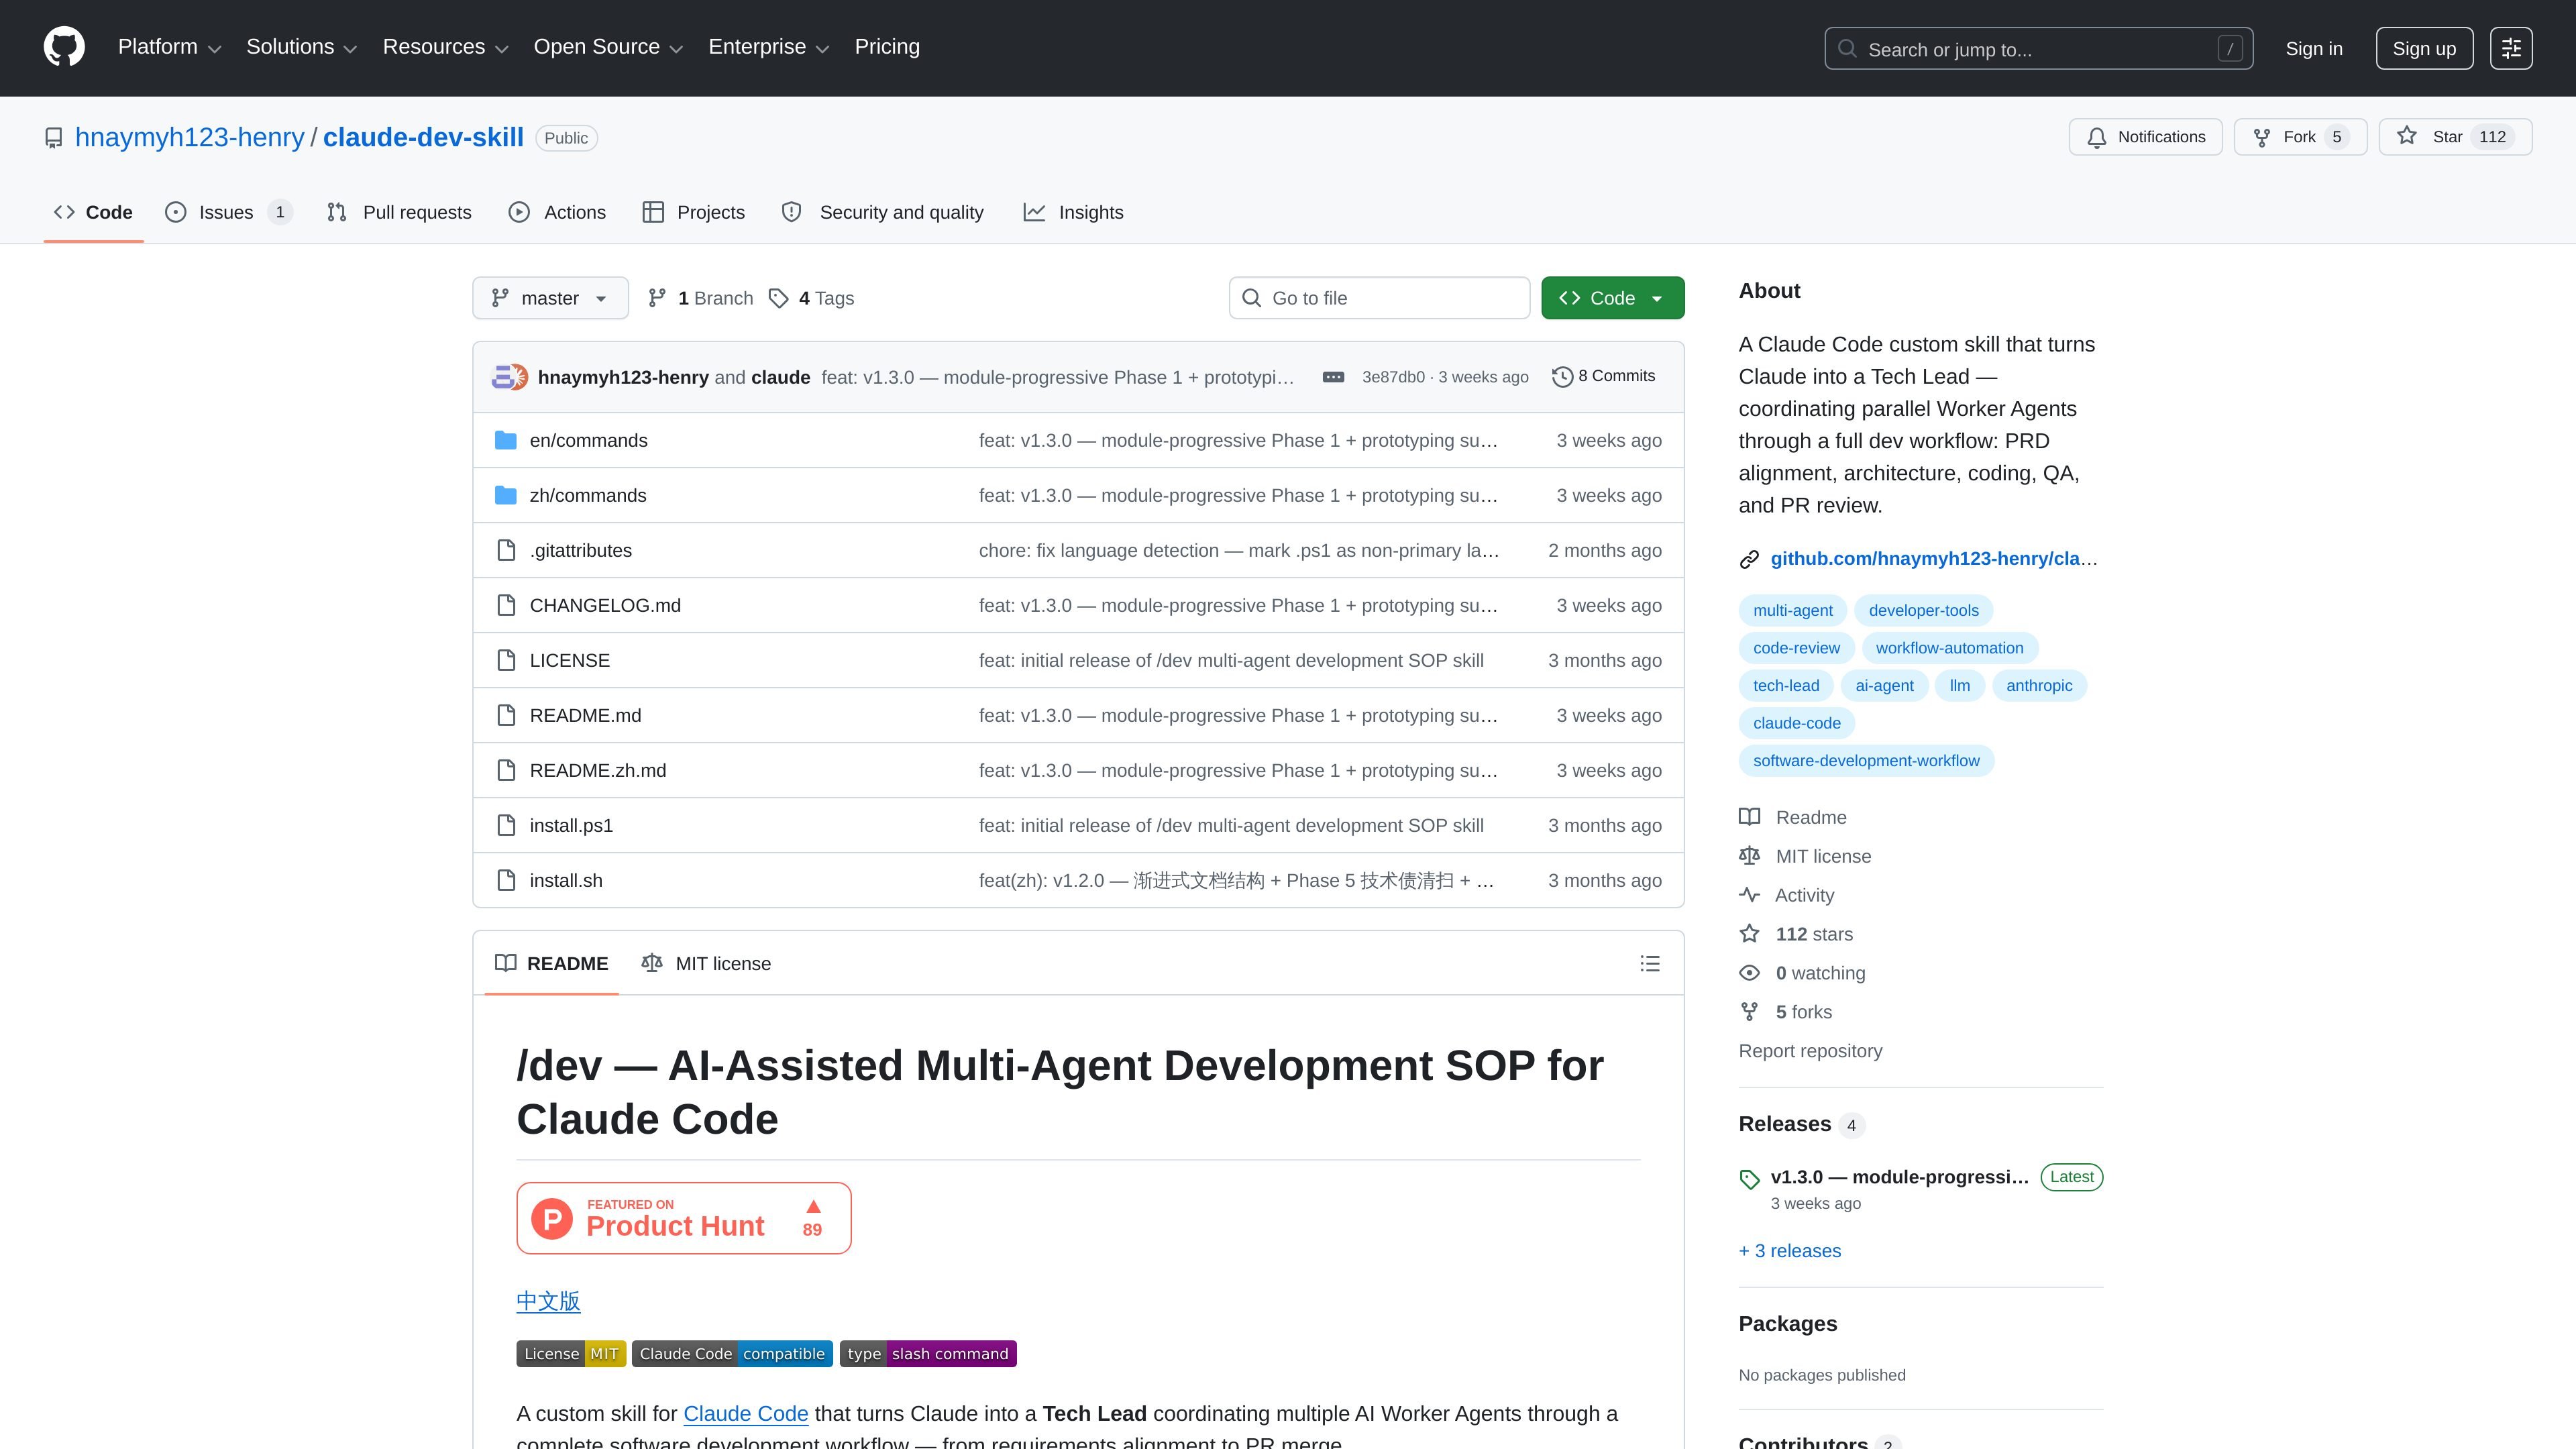The width and height of the screenshot is (2576, 1449).
Task: Expand the Enterprise navigation menu
Action: coord(769,47)
